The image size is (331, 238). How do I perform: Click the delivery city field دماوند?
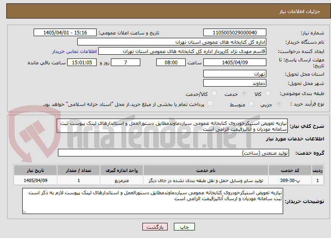235,83
